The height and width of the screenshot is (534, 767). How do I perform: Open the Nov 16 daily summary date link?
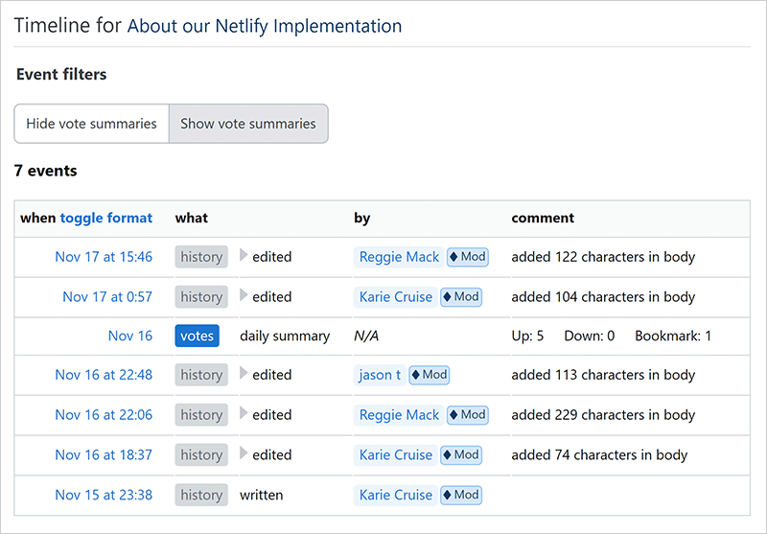130,336
